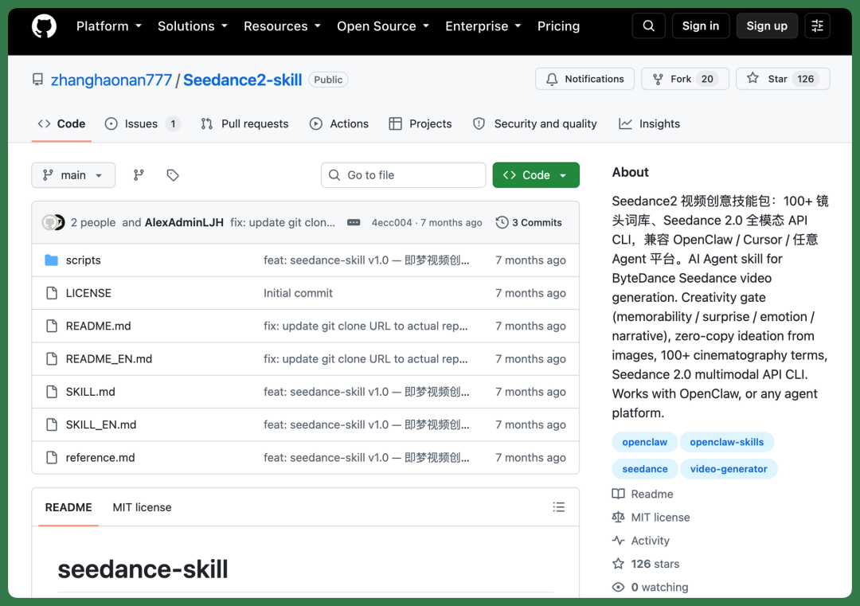Expand the Solutions menu
860x606 pixels.
[x=193, y=26]
